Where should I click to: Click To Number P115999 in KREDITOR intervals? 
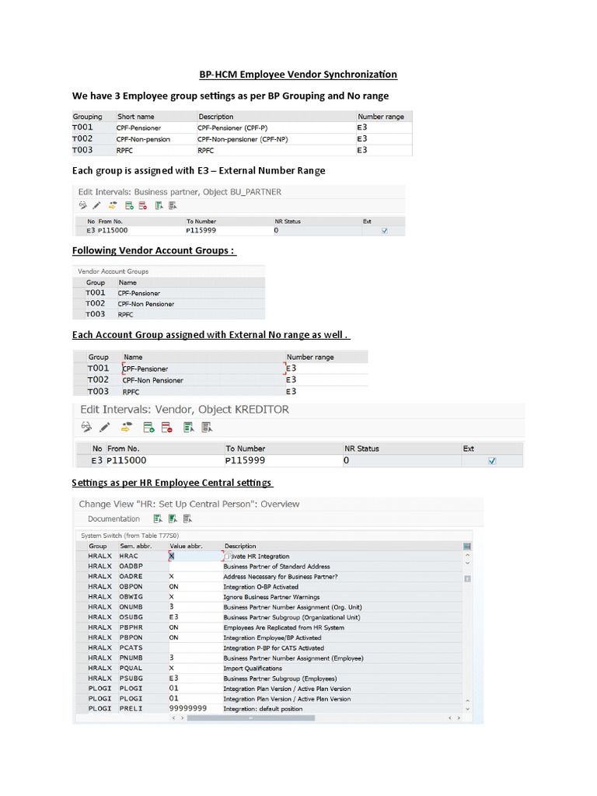245,460
